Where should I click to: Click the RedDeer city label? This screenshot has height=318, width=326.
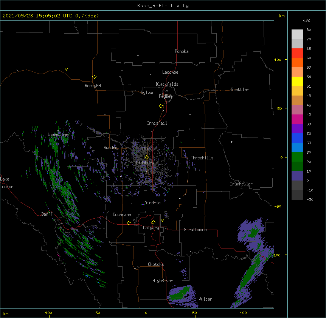coord(166,96)
